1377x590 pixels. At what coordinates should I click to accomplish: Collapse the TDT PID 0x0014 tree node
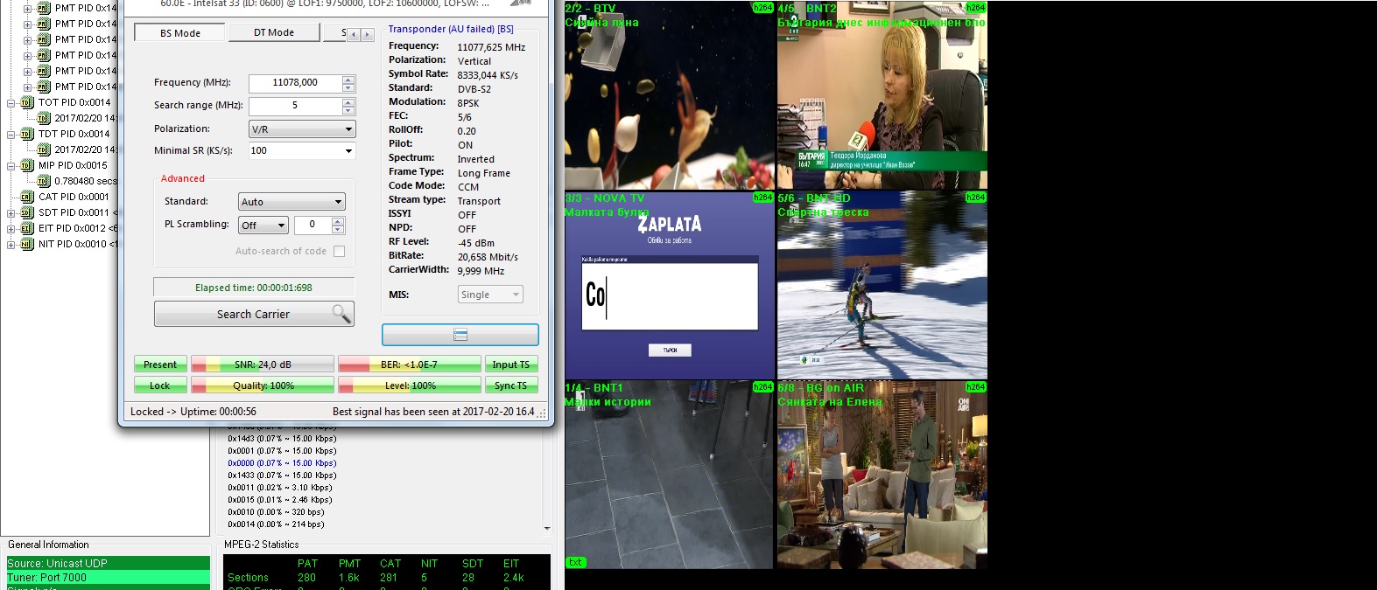pyautogui.click(x=11, y=134)
